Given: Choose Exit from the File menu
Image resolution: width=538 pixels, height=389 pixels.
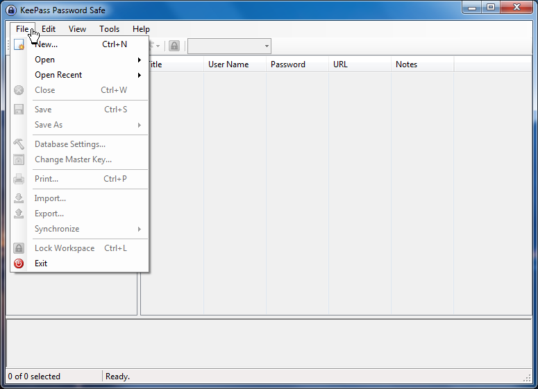Looking at the screenshot, I should pyautogui.click(x=80, y=263).
